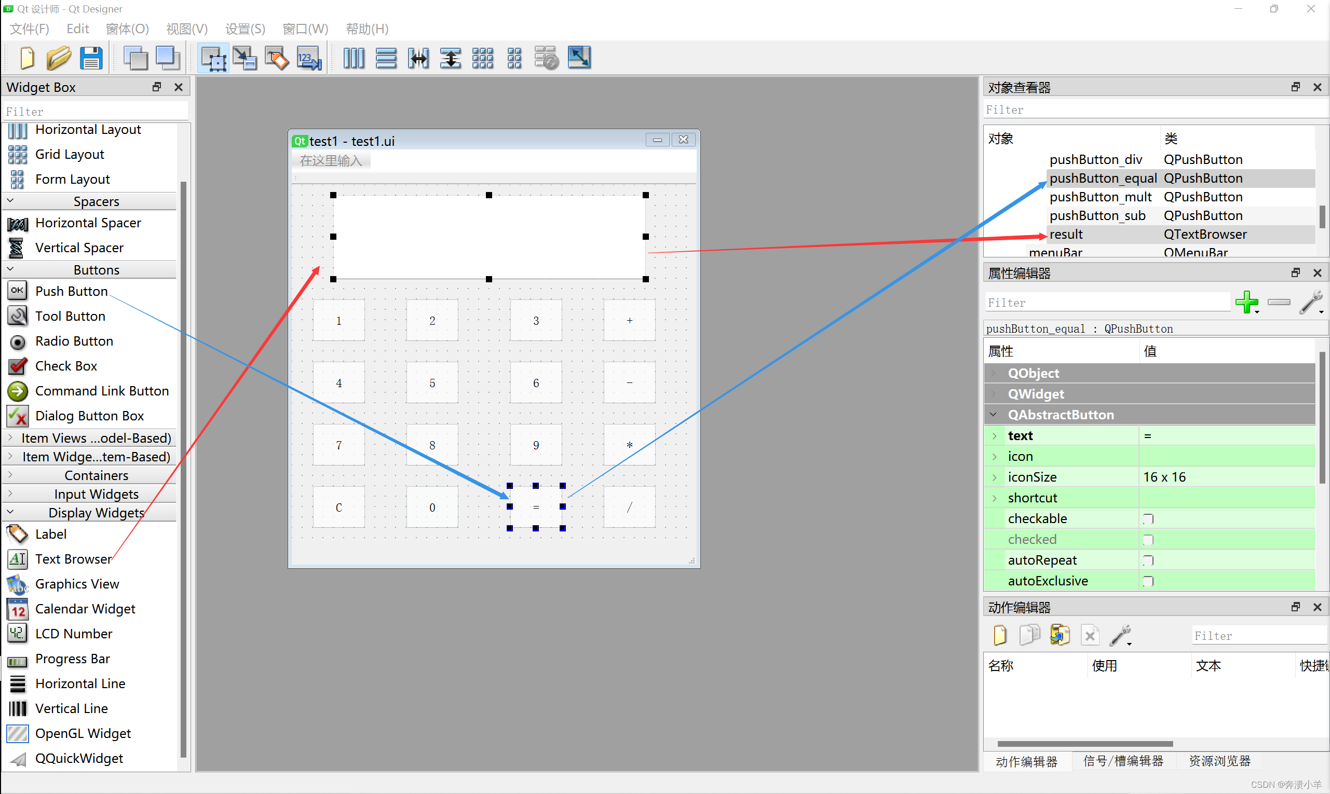This screenshot has height=794, width=1330.
Task: Open the 文件(F) menu
Action: click(x=30, y=29)
